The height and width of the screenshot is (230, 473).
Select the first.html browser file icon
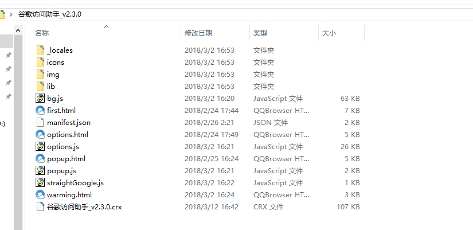pyautogui.click(x=40, y=110)
